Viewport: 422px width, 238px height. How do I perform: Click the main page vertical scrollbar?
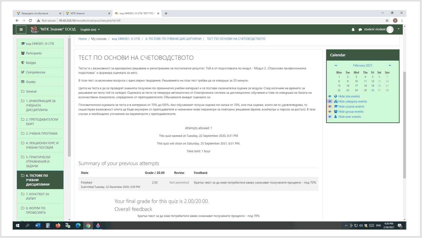[x=404, y=125]
